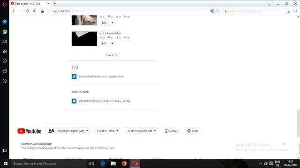Screen dimensions: 300x168
Task: Go to YouTube home via footer logo
Action: coord(29,131)
